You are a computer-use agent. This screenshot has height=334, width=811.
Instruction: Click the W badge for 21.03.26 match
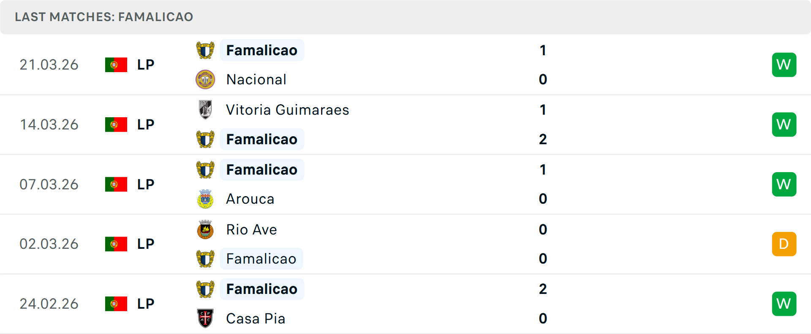click(x=784, y=65)
